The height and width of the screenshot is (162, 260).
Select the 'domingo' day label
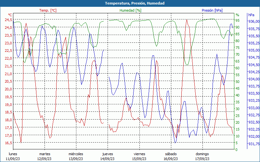pyautogui.click(x=202, y=154)
